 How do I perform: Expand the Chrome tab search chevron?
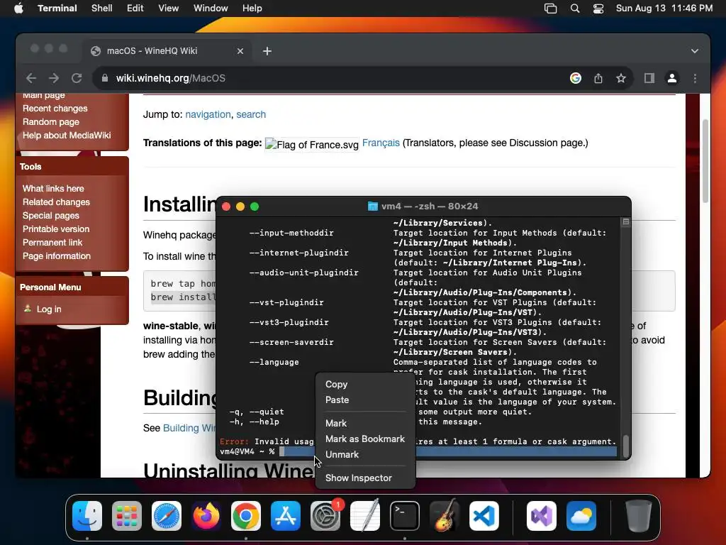[695, 51]
